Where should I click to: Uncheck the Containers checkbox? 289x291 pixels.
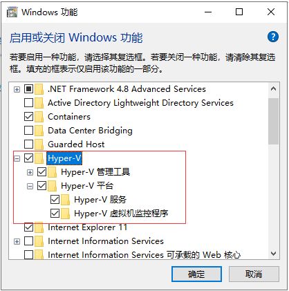[28, 117]
